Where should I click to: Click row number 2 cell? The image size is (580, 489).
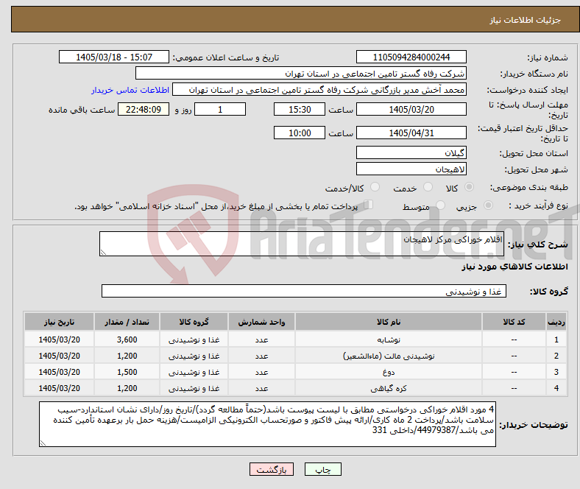pyautogui.click(x=556, y=356)
